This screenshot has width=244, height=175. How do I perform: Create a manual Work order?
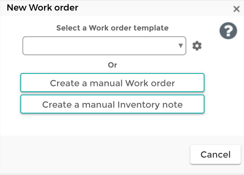112,83
